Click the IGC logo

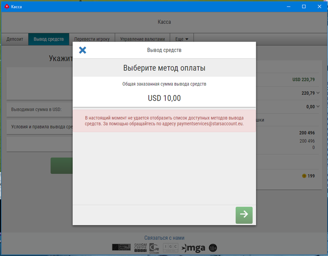pos(171,248)
